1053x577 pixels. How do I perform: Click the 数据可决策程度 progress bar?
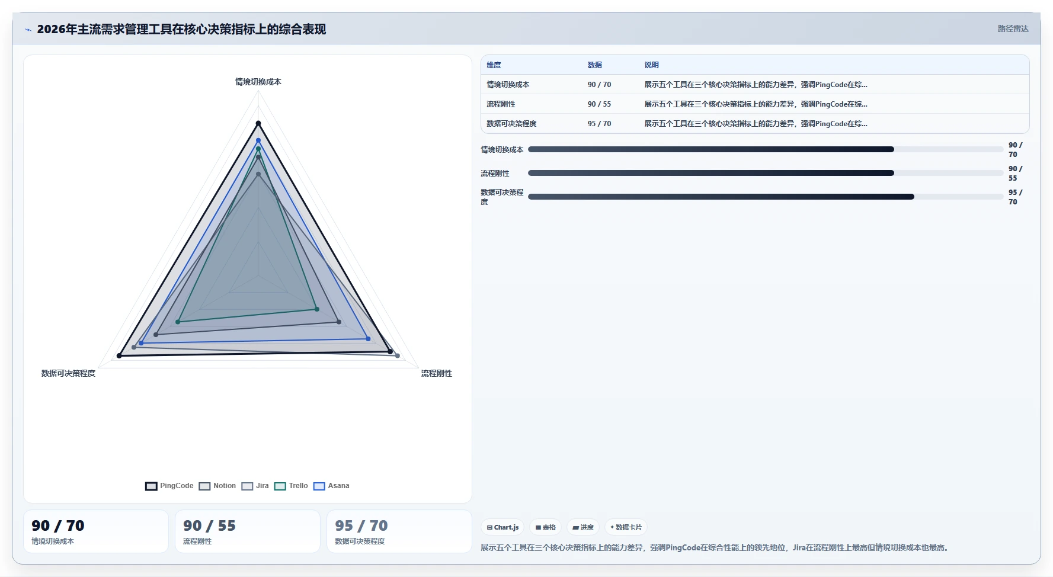pyautogui.click(x=766, y=197)
